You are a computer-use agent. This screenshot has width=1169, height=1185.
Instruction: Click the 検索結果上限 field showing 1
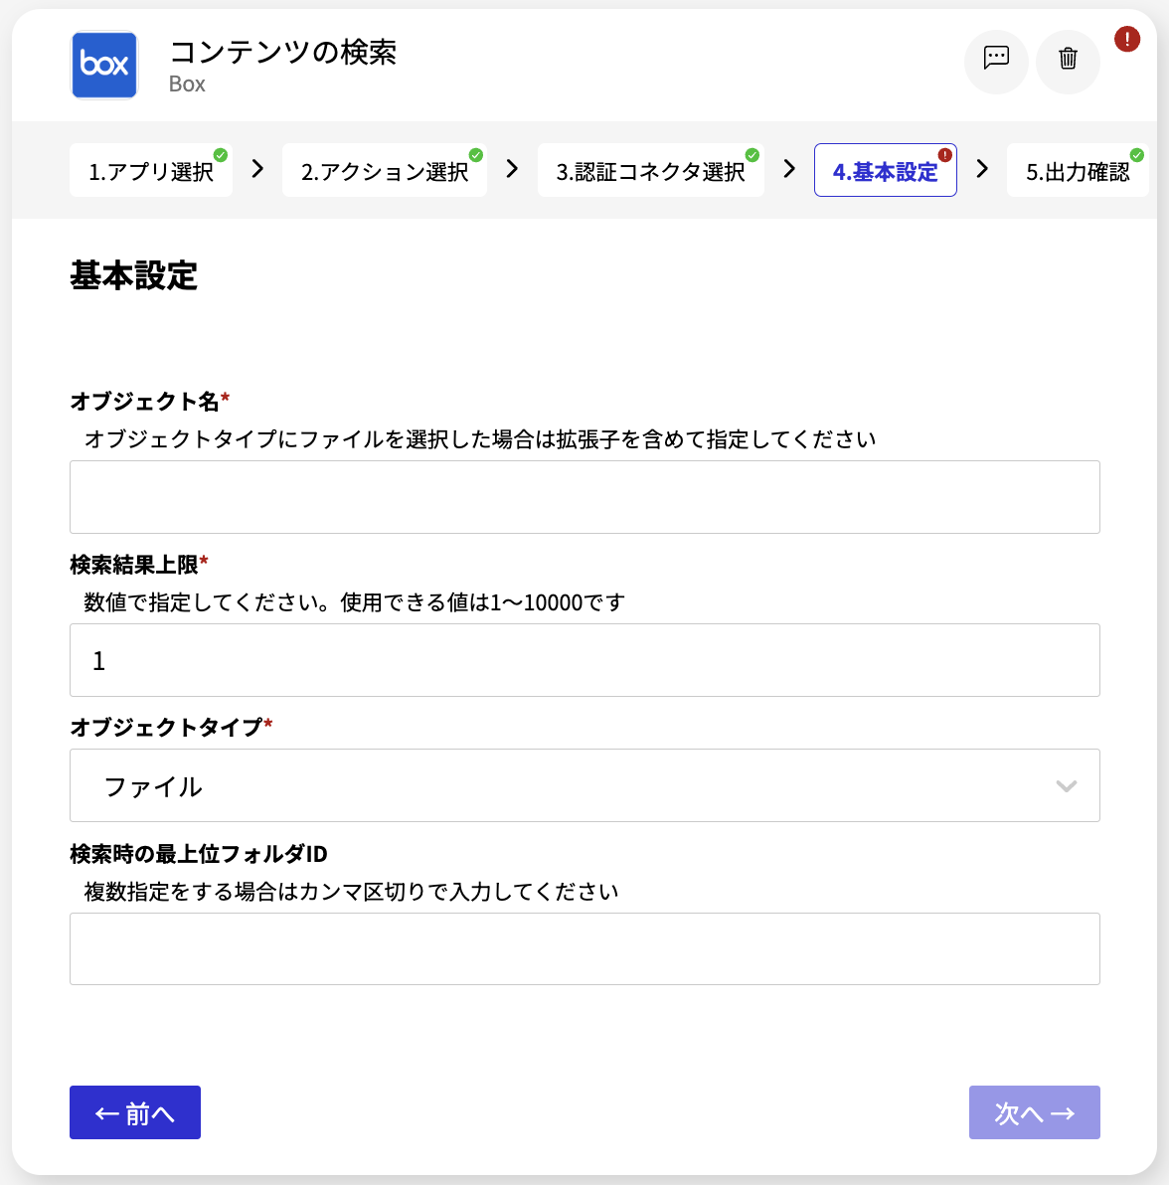[x=584, y=660]
